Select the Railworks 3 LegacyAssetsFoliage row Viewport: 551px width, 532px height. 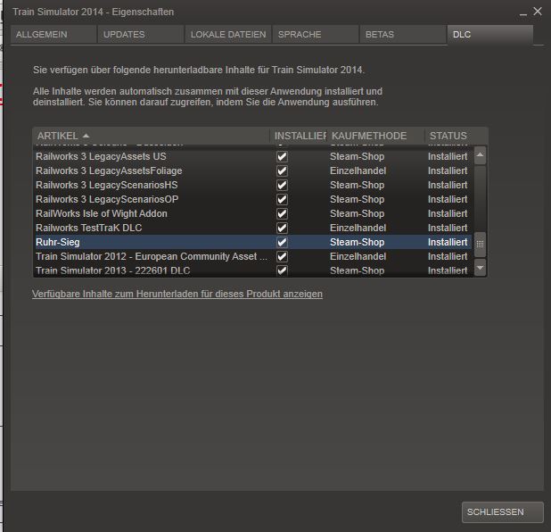pyautogui.click(x=252, y=171)
